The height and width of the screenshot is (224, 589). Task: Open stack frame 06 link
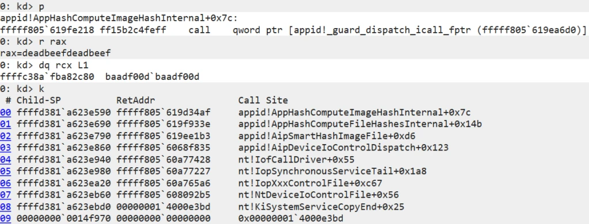[x=6, y=183]
